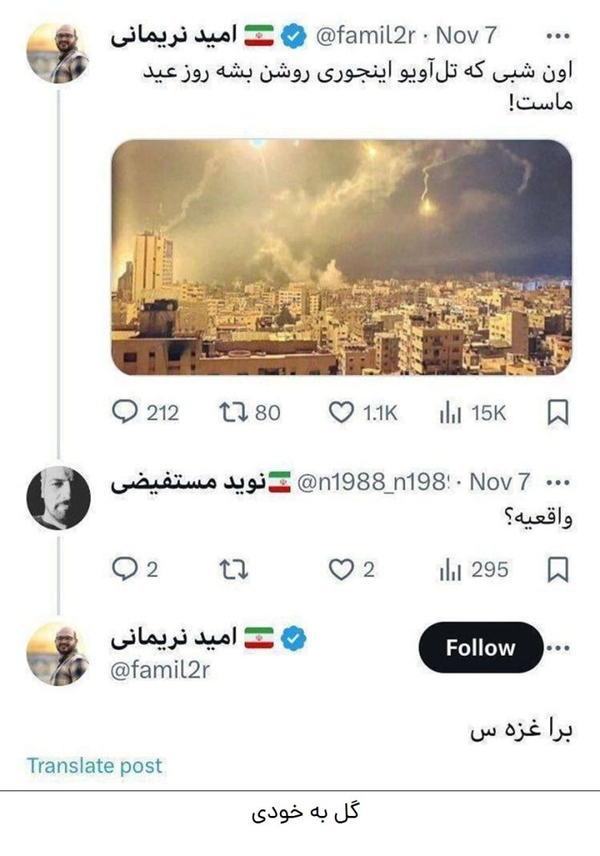Image resolution: width=600 pixels, height=856 pixels.
Task: Open more options on the top post
Action: point(557,36)
